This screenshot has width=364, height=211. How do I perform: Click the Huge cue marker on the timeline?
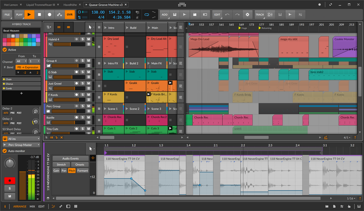243,28
